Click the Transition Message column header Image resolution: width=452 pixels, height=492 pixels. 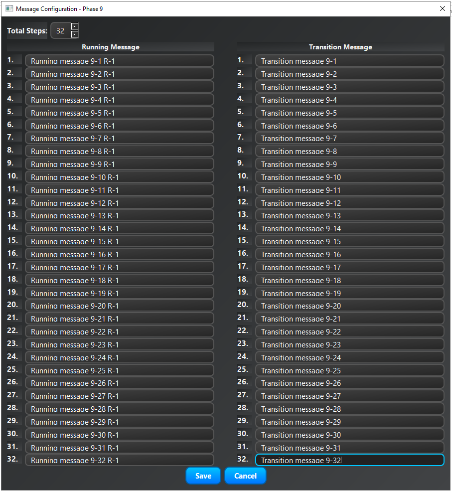tap(340, 47)
